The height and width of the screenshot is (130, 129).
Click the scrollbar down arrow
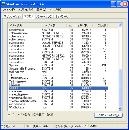[120, 109]
